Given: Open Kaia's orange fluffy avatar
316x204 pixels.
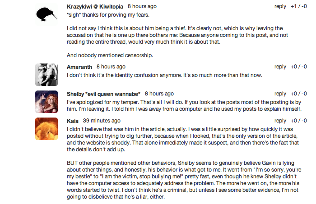Looking at the screenshot, I should click(46, 129).
